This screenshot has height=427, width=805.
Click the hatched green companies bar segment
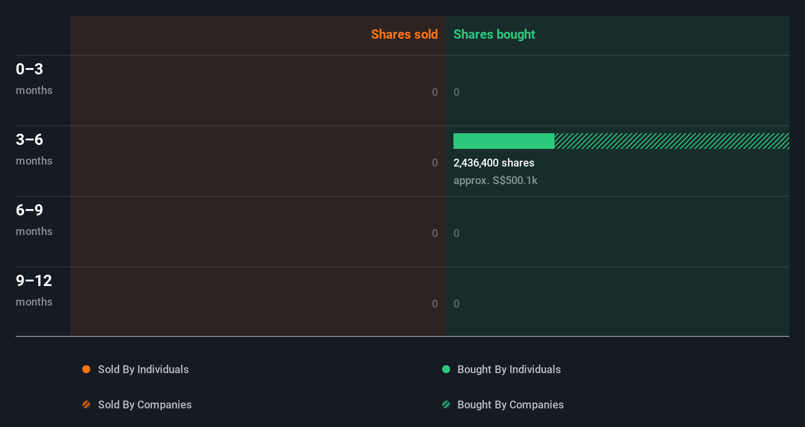click(672, 141)
